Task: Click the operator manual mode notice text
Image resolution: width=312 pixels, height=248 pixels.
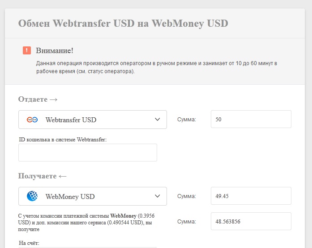Action: [157, 67]
